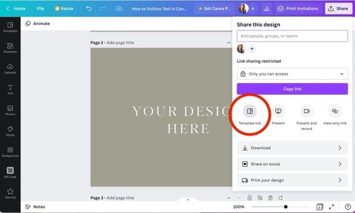Expand the page thumbnails drawer handle
The width and height of the screenshot is (355, 213).
[x=187, y=200]
